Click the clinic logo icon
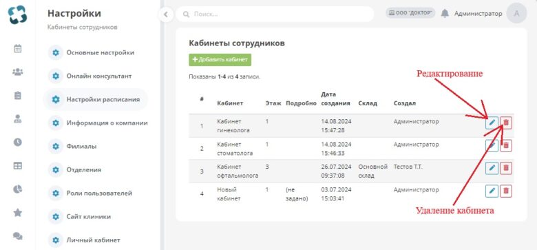This screenshot has height=250, width=537. (18, 14)
